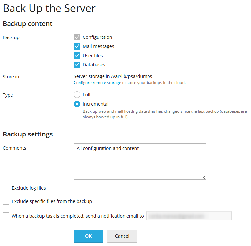
Task: Click the Comments box resize handle
Action: click(x=204, y=177)
